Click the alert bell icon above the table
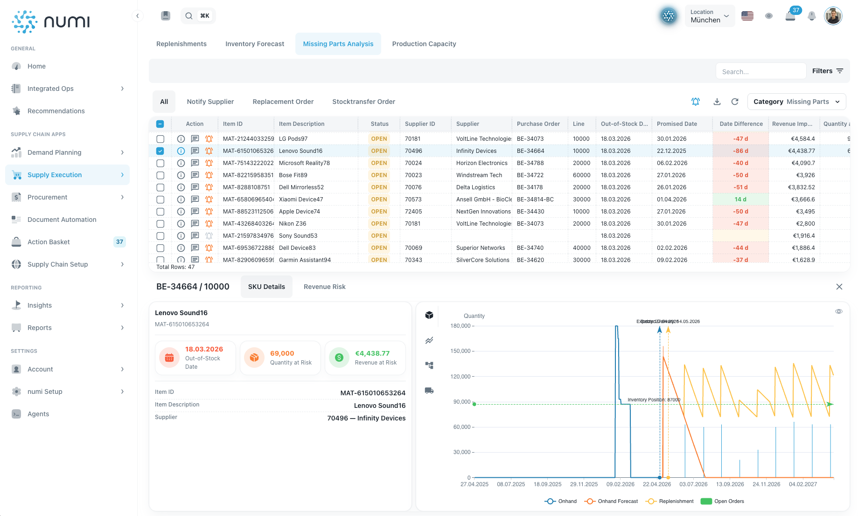Screen dimensions: 858x516 click(696, 102)
